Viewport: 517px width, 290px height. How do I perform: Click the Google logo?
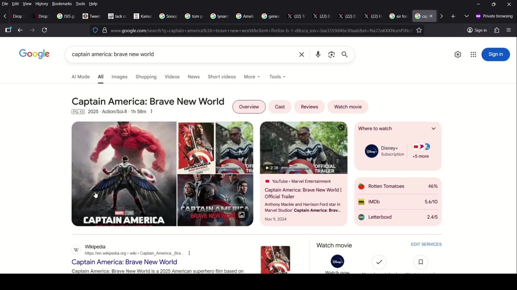34,54
